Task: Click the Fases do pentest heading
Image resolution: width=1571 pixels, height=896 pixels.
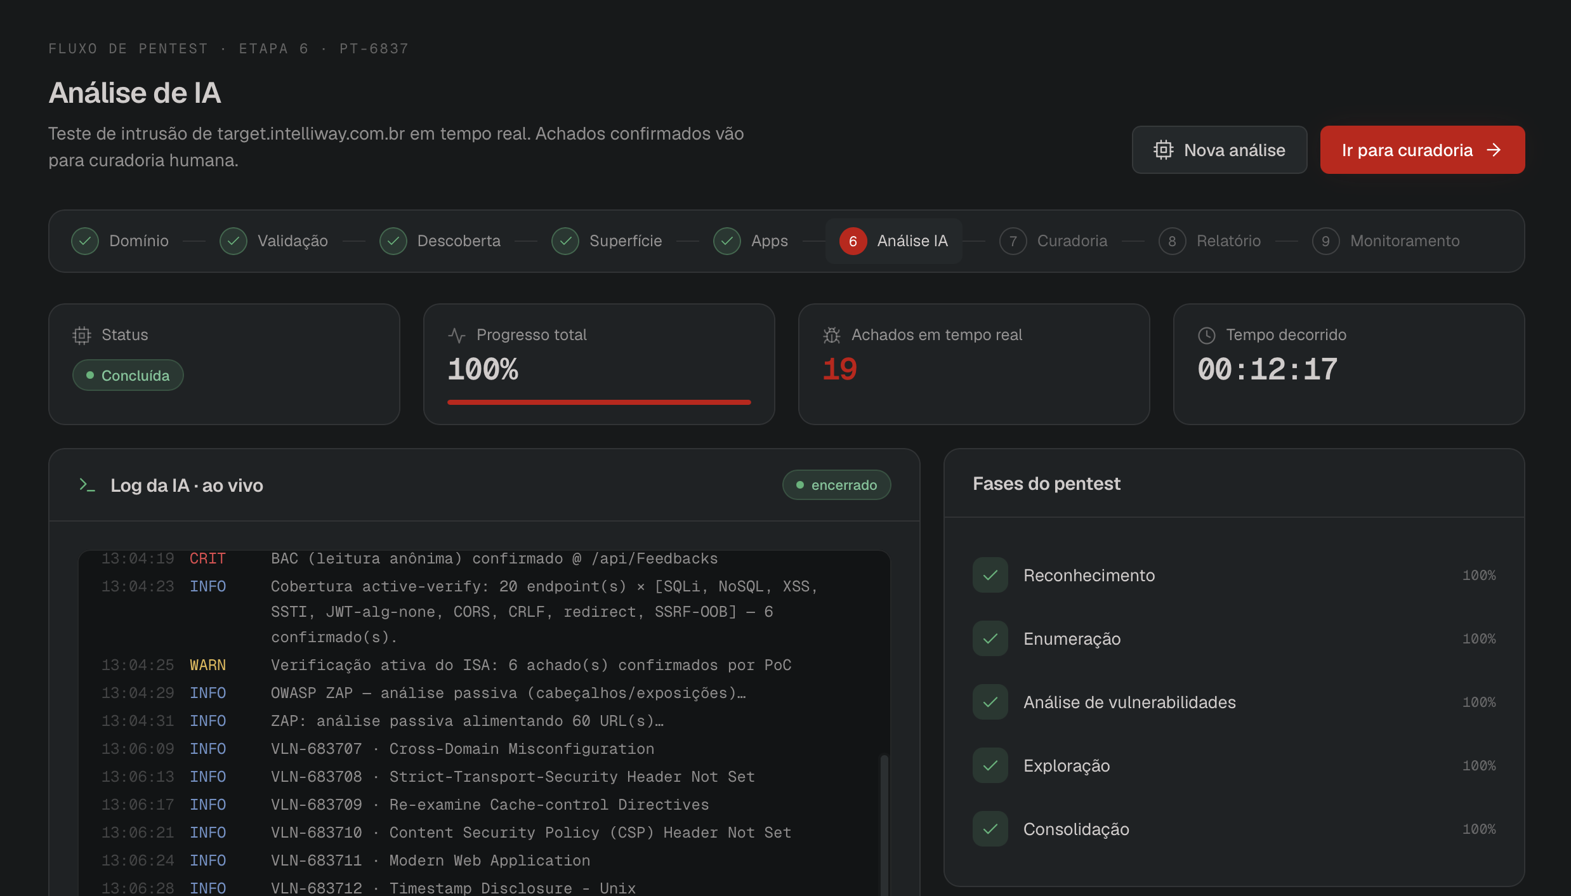Action: (x=1046, y=484)
